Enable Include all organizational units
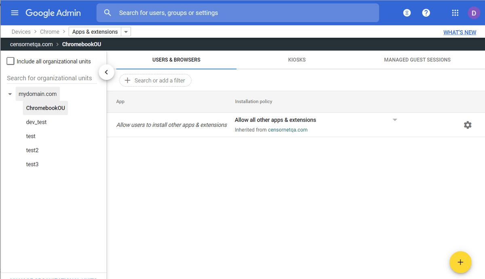 click(x=10, y=61)
